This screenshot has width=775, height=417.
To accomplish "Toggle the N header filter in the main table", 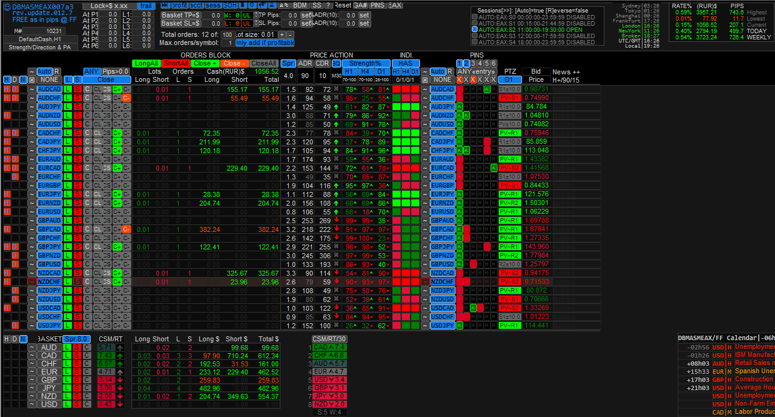I will [x=23, y=79].
